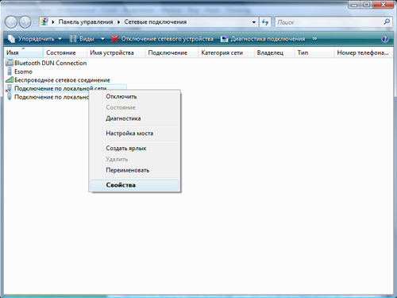Expand the Виды dropdown arrow
The image size is (397, 298).
point(102,39)
